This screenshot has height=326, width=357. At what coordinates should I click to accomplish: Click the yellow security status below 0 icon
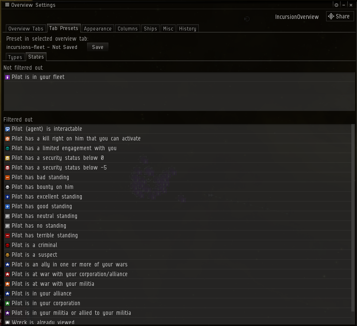[8, 158]
